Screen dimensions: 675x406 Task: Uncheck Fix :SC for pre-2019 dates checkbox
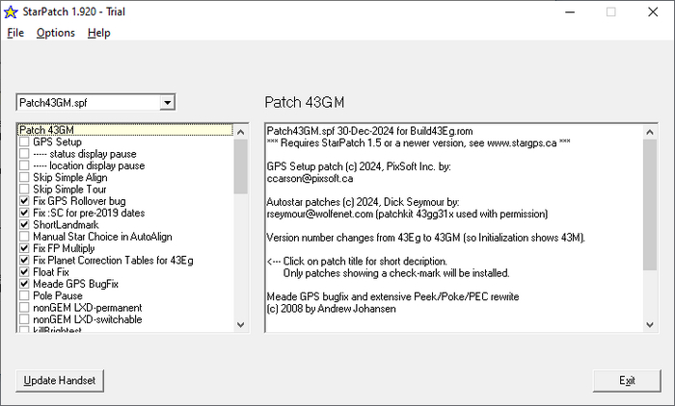[24, 213]
